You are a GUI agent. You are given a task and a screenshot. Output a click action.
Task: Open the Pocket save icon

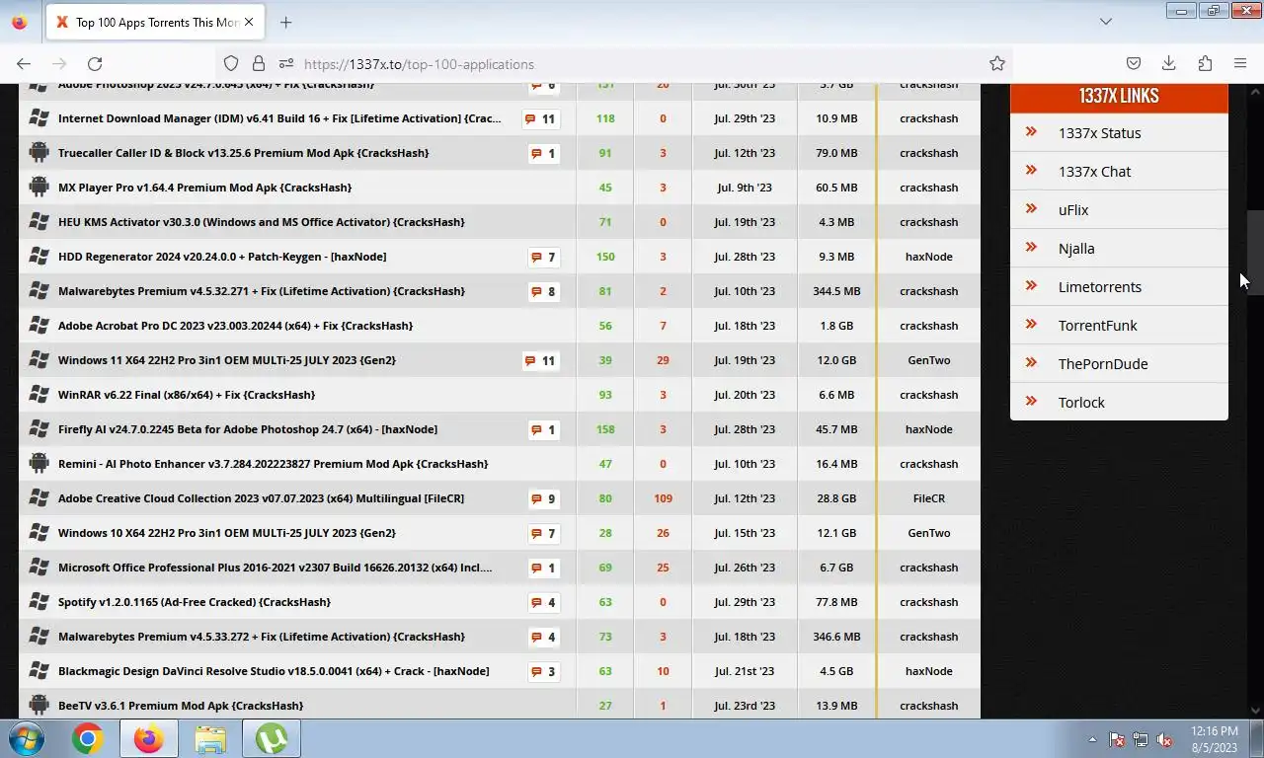pos(1134,63)
